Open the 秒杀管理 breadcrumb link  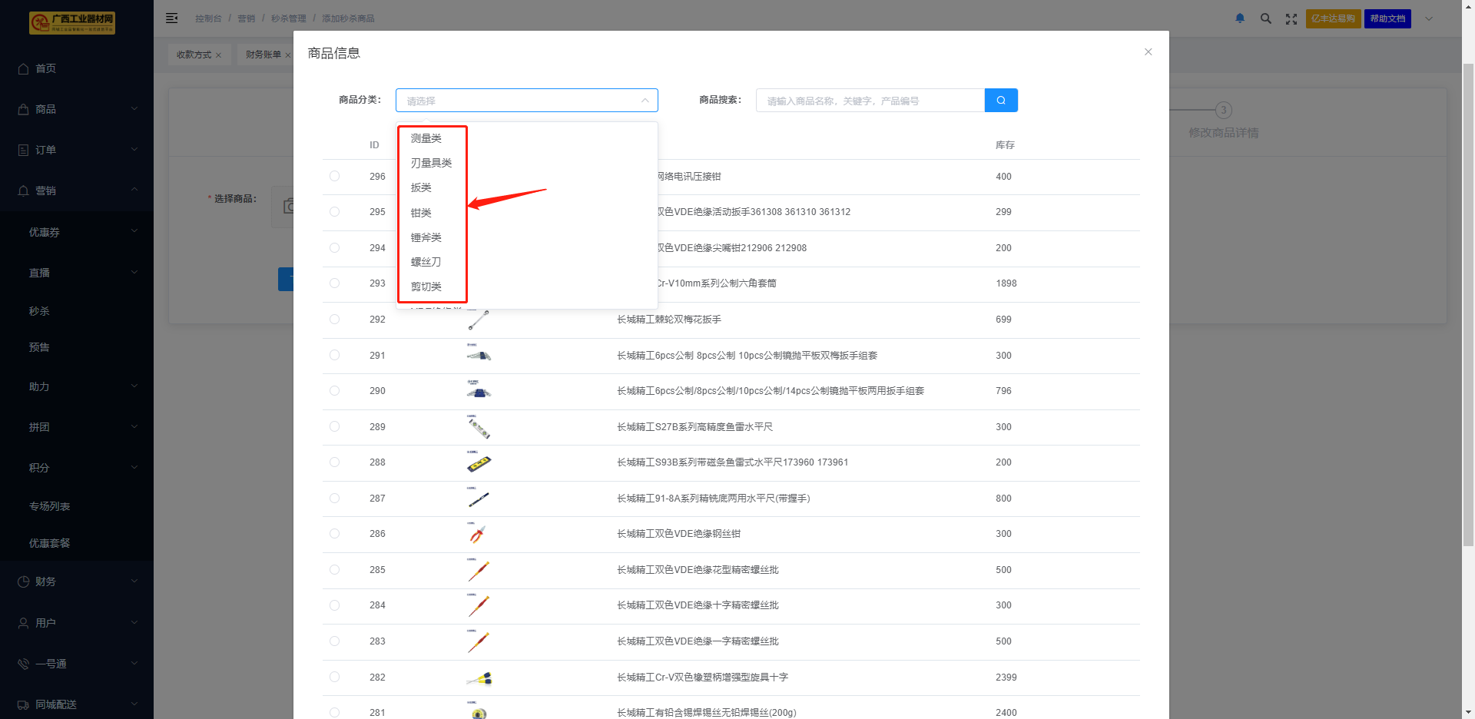coord(288,18)
